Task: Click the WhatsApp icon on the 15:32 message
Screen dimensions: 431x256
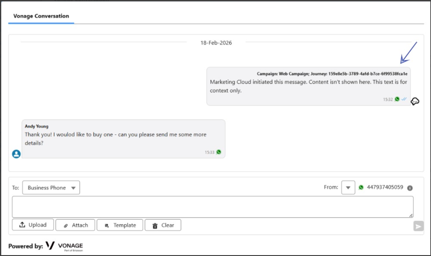Action: (397, 99)
